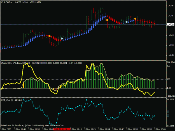
Task: Click the 0.00 level label on CCI scale
Action: 169,88
